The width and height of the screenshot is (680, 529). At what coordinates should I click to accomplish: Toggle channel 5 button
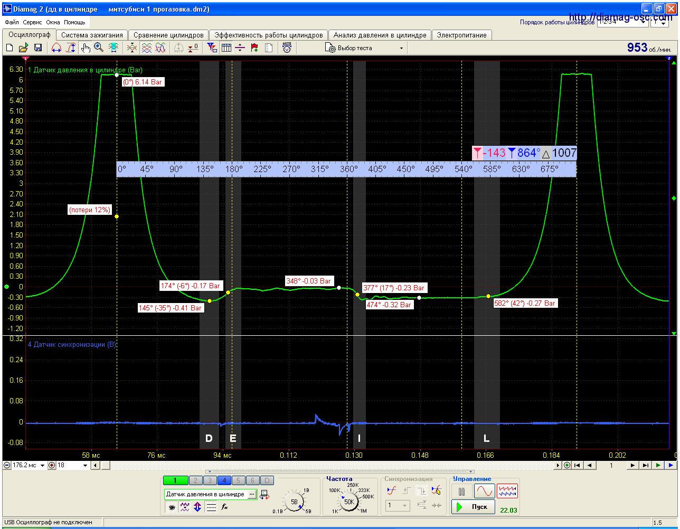tap(238, 480)
